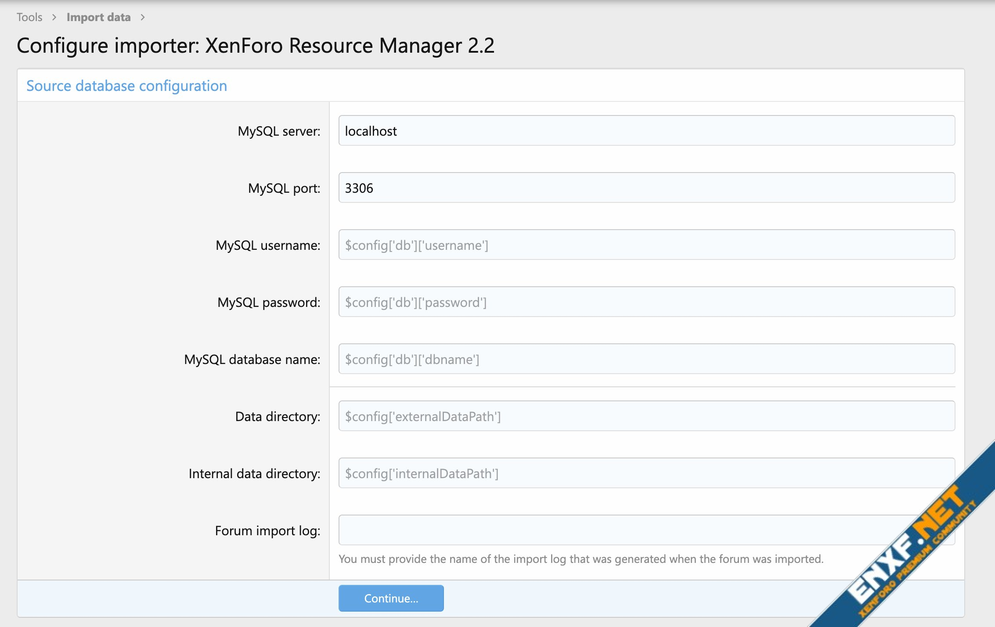Image resolution: width=995 pixels, height=627 pixels.
Task: Click the Data directory input
Action: tap(646, 416)
